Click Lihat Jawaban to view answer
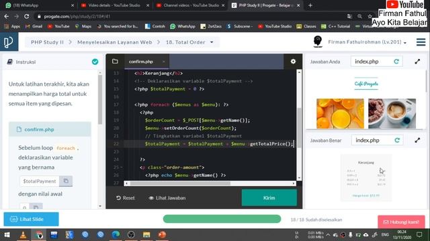This screenshot has height=241, width=430. (167, 198)
